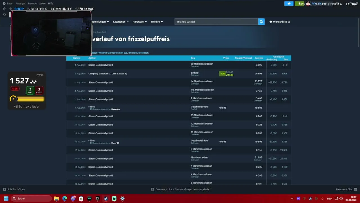The width and height of the screenshot is (360, 203).
Task: Open the Windows Start menu
Action: (6, 198)
